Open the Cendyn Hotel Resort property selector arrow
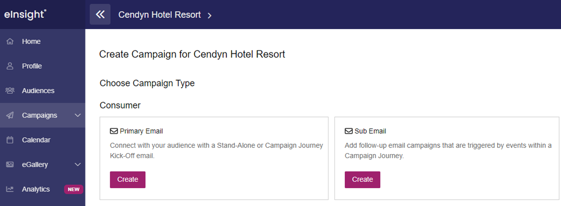 pos(210,15)
